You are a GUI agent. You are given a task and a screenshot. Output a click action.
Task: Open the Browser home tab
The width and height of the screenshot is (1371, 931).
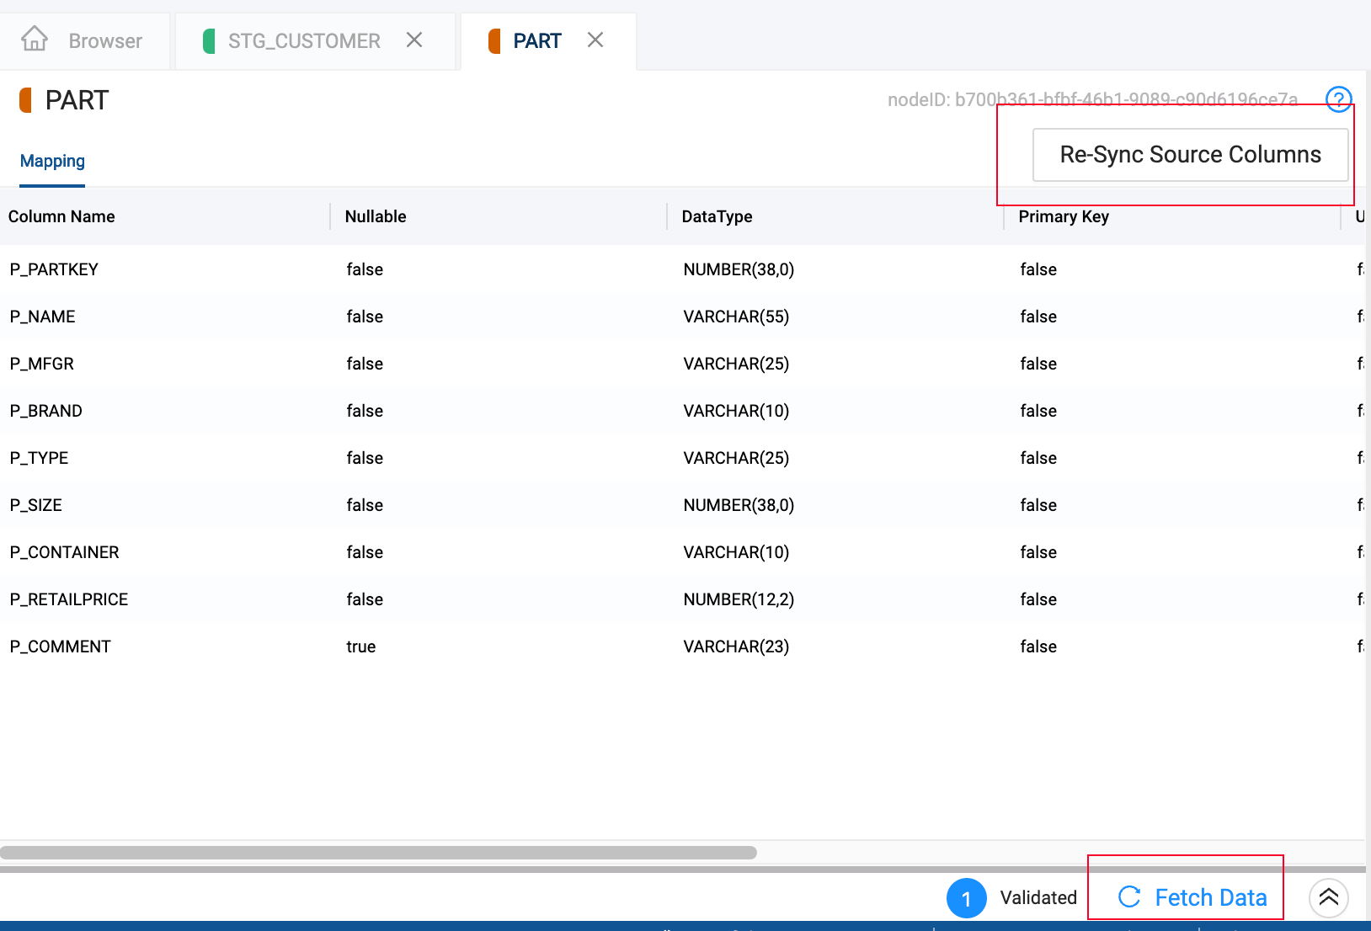coord(84,40)
